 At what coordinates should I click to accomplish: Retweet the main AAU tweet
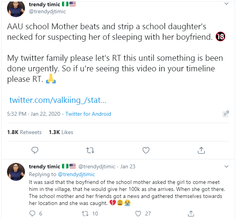point(90,150)
